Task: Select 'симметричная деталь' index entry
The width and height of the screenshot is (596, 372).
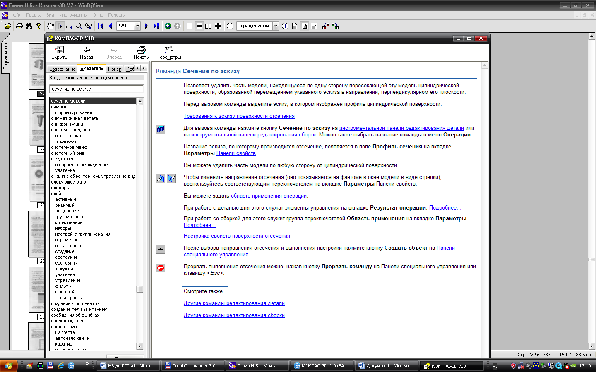Action: [x=75, y=118]
